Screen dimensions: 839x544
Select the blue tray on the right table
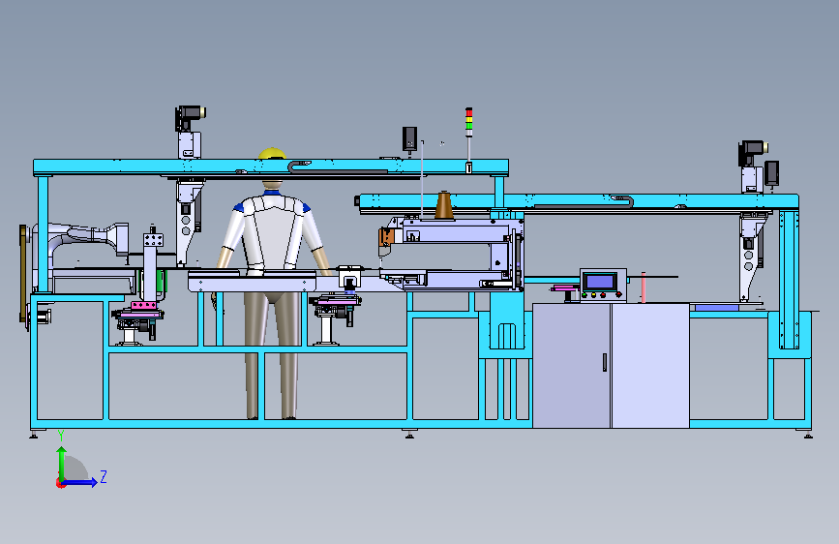point(716,308)
